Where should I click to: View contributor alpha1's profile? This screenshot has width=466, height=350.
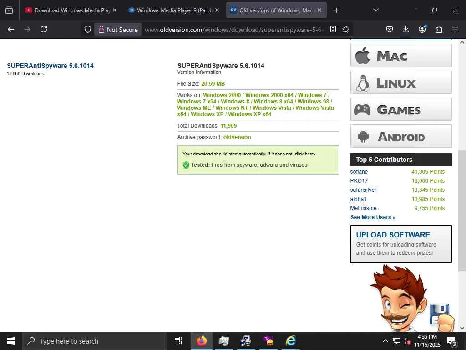point(358,199)
